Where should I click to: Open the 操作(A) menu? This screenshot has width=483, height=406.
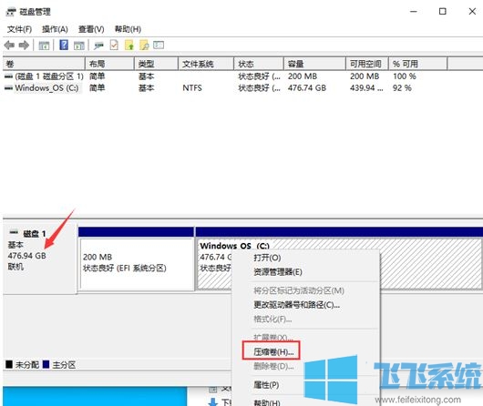point(55,29)
